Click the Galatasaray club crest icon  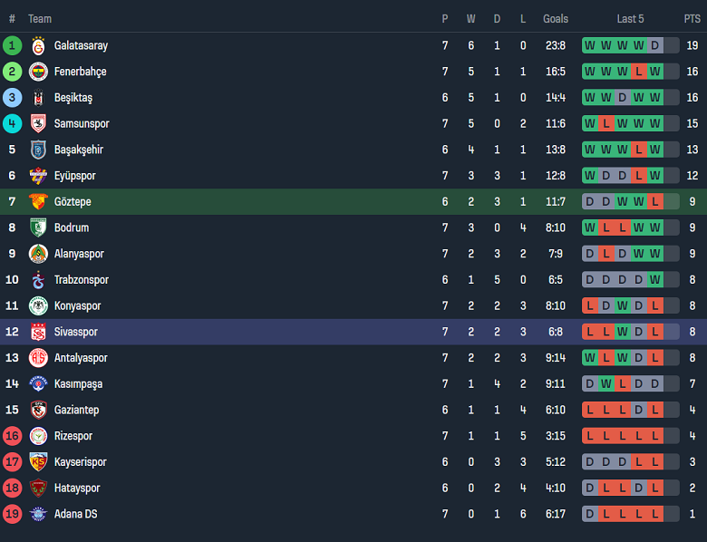(38, 45)
